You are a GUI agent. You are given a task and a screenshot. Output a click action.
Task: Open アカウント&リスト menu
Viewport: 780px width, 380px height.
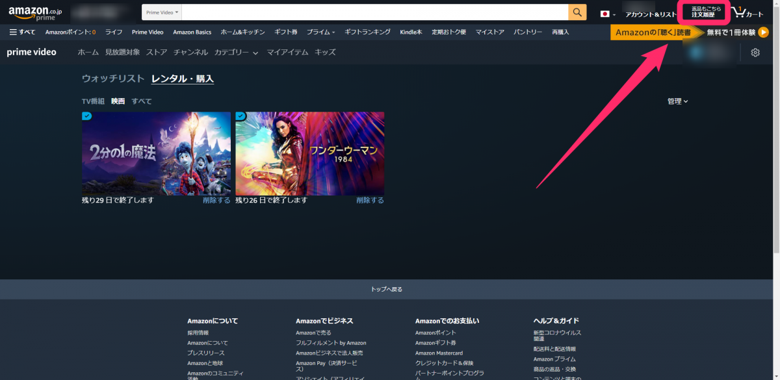[651, 14]
